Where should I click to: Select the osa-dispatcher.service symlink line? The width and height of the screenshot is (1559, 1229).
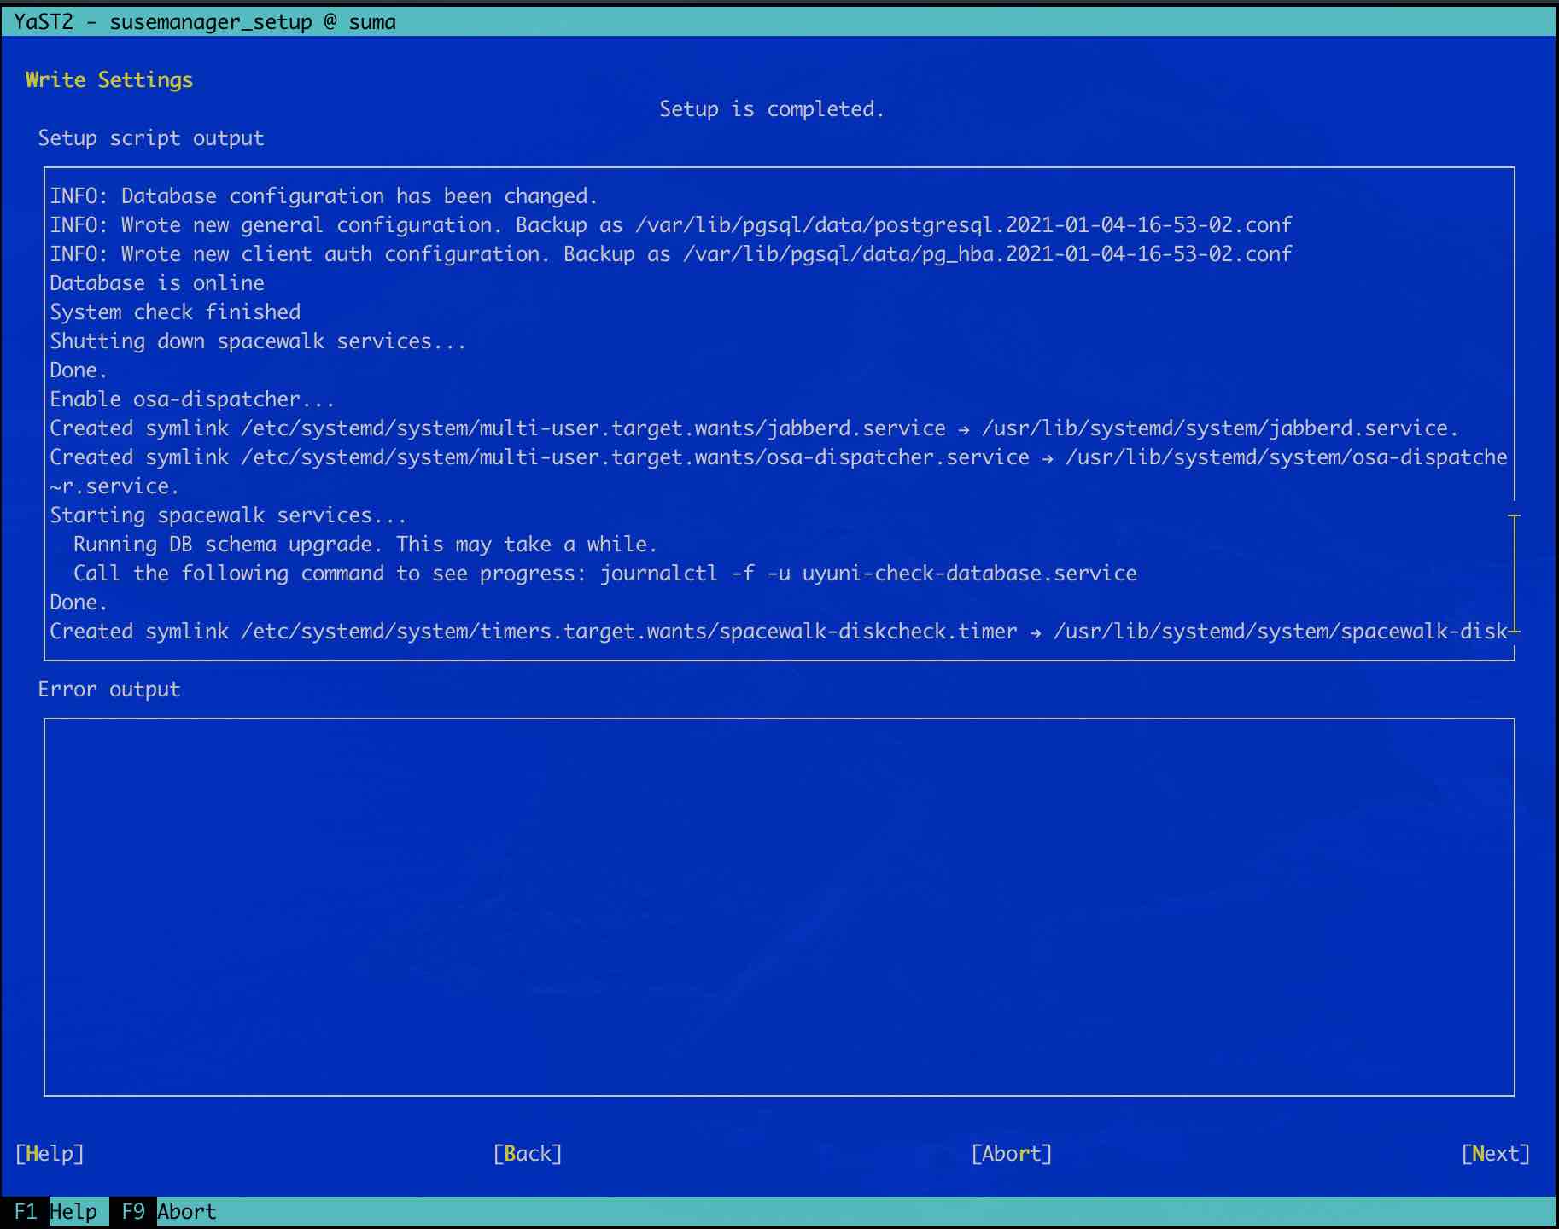779,457
